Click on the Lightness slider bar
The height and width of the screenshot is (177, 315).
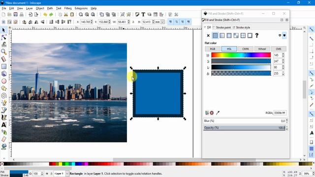pyautogui.click(x=241, y=67)
